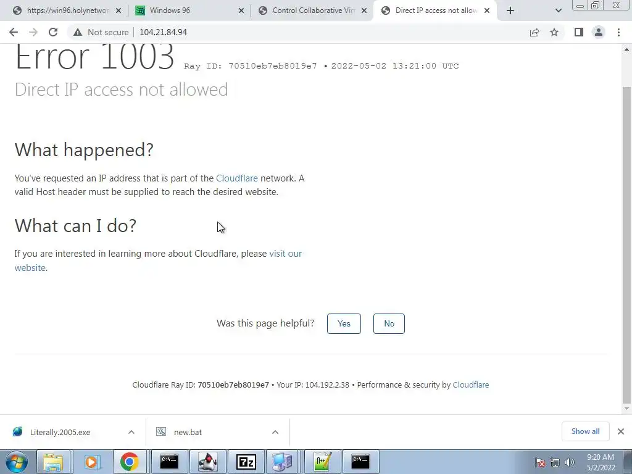Launch Windows Media Player from taskbar
Viewport: 632px width, 474px height.
click(91, 462)
